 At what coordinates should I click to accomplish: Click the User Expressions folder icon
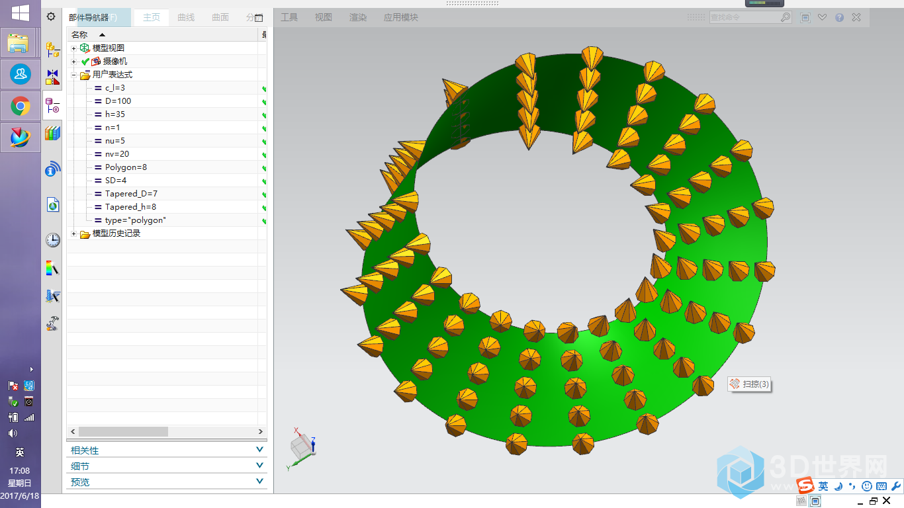click(85, 75)
